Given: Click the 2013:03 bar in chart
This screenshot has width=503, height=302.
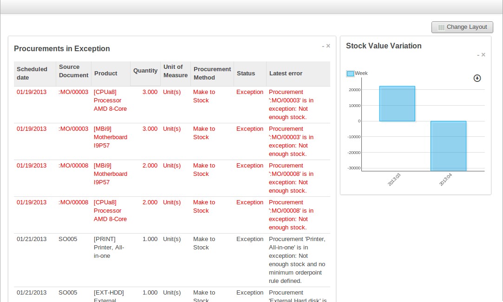Looking at the screenshot, I should click(x=397, y=104).
